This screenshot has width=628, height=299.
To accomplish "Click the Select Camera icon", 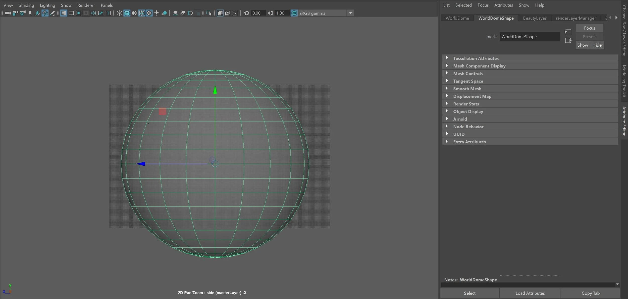I will click(x=8, y=13).
